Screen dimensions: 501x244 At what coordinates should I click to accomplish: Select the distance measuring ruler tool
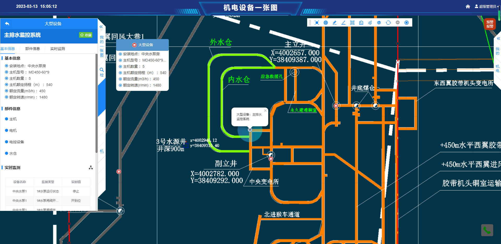point(335,23)
